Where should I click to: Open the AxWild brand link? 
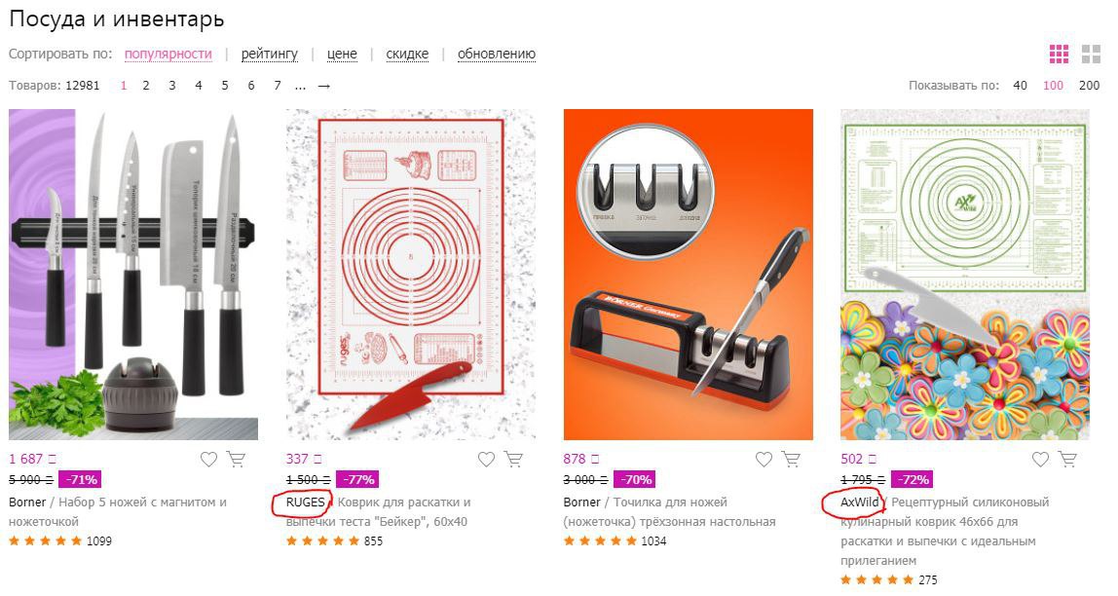tap(859, 503)
